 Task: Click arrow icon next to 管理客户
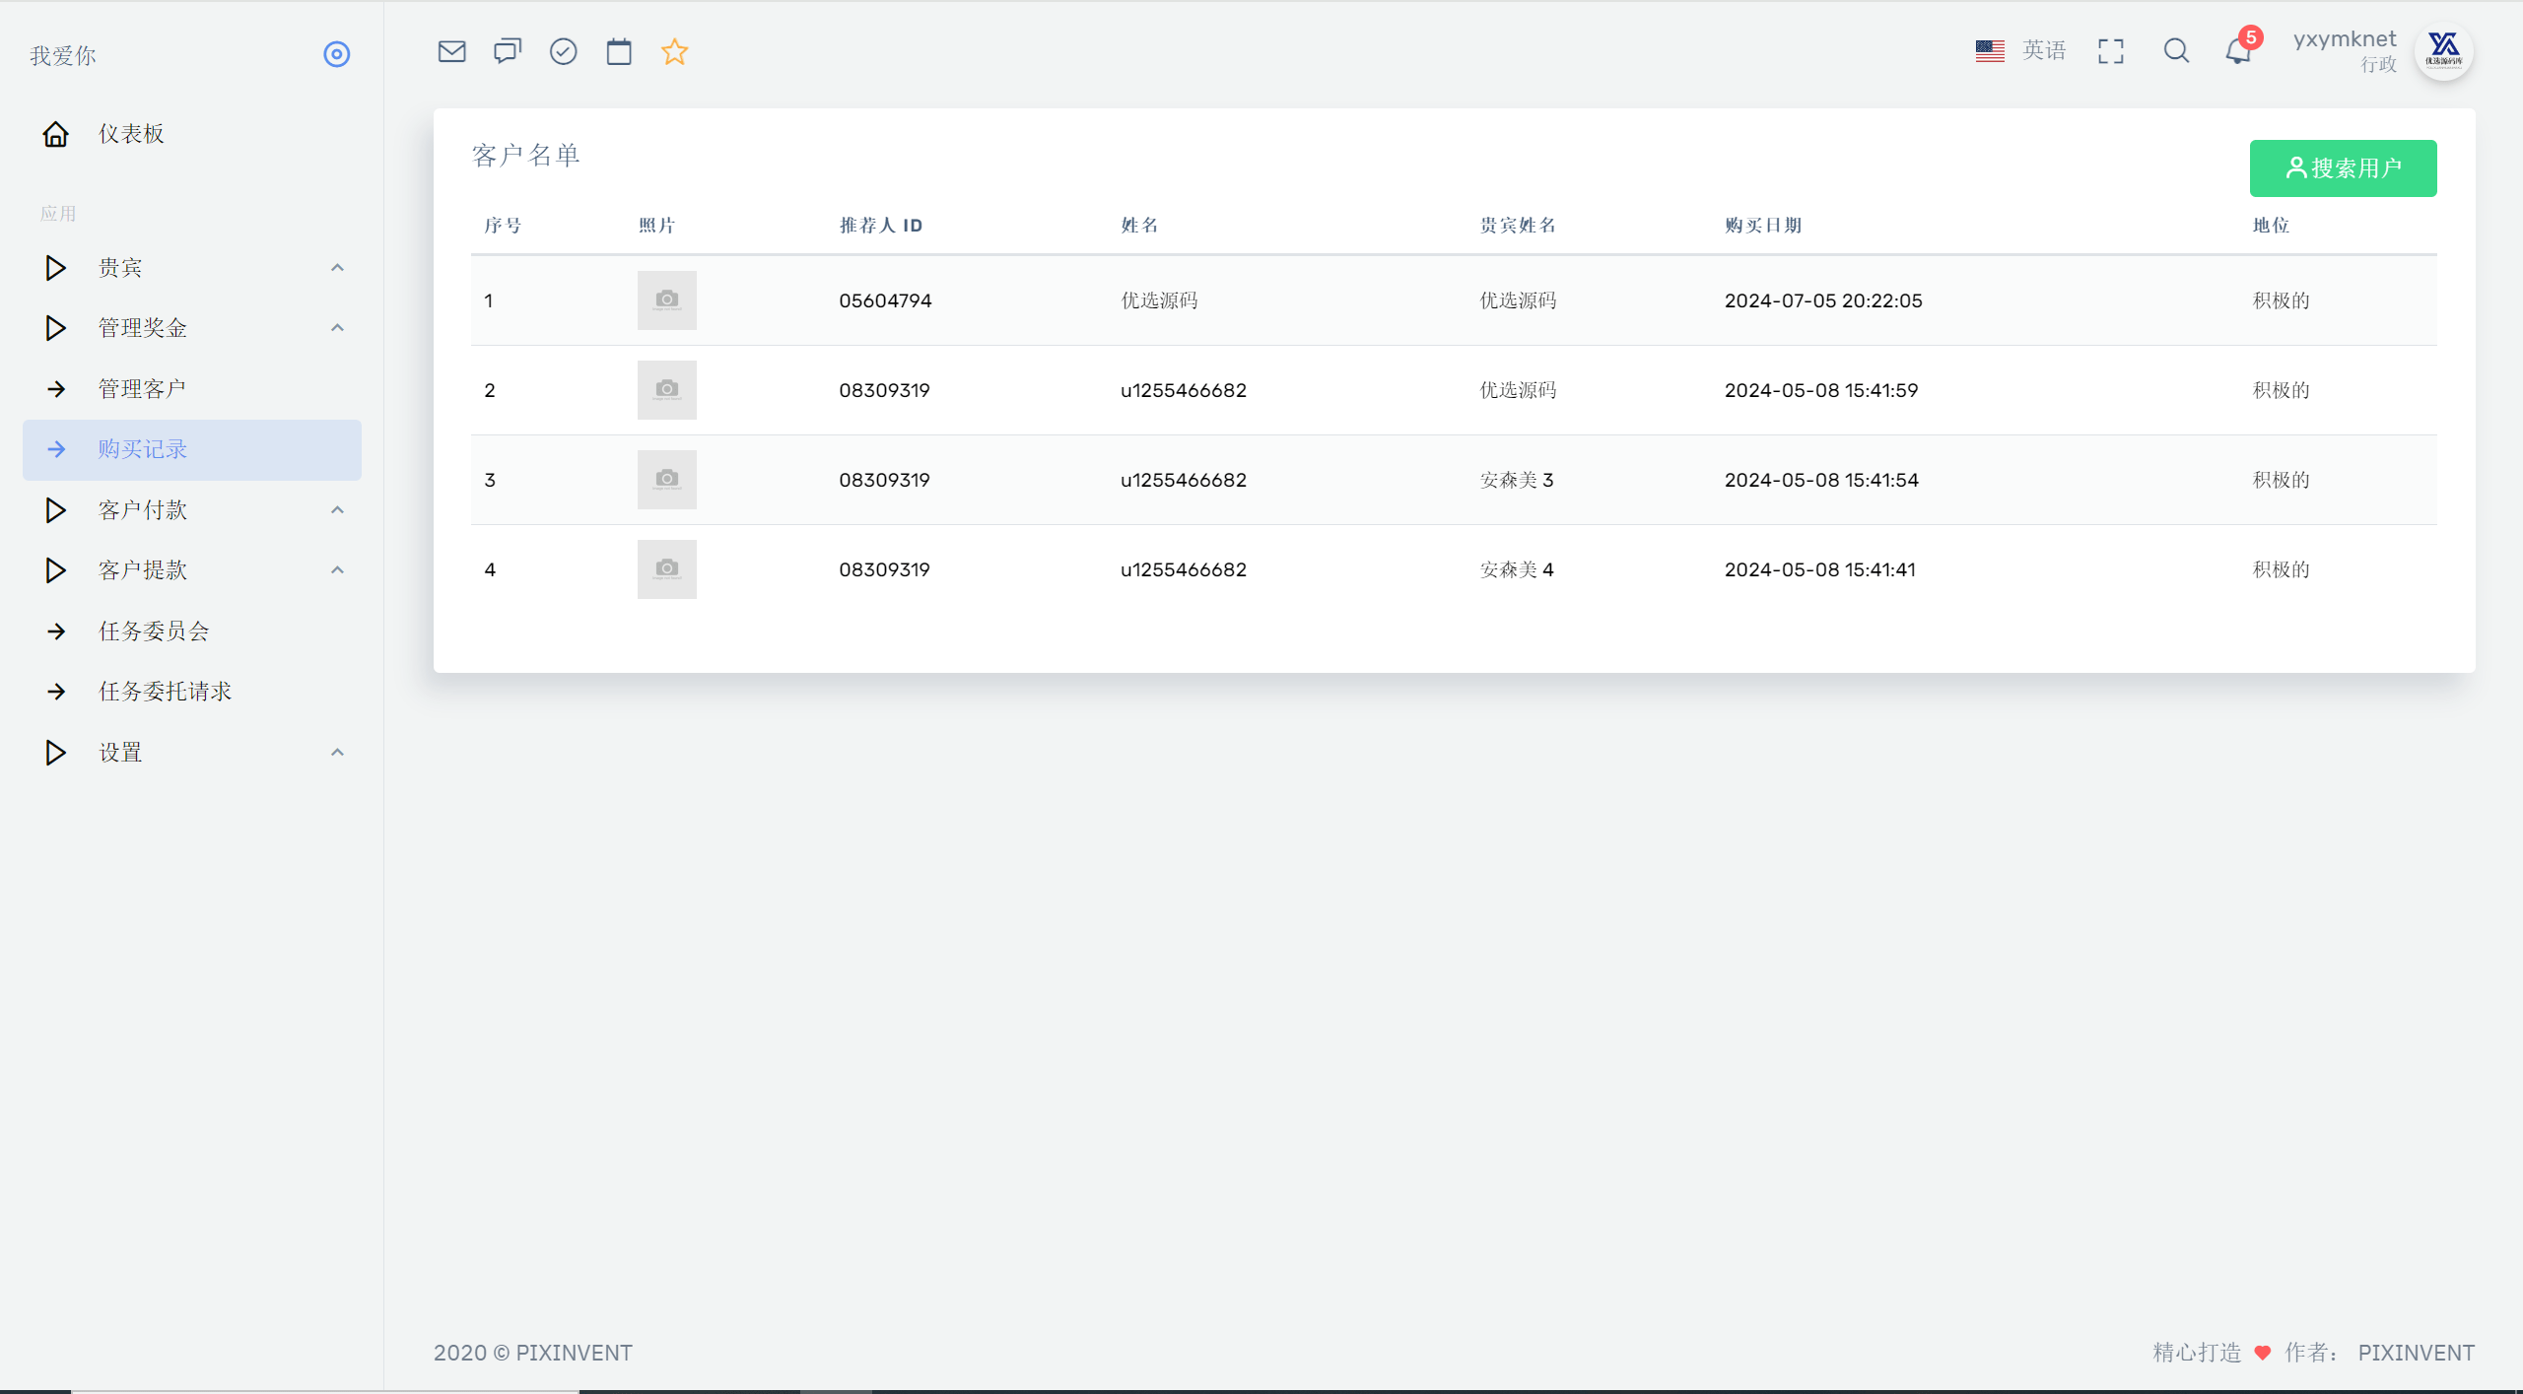56,389
